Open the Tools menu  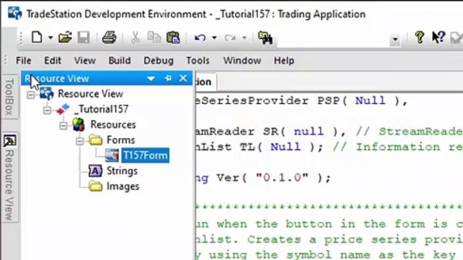tap(198, 61)
